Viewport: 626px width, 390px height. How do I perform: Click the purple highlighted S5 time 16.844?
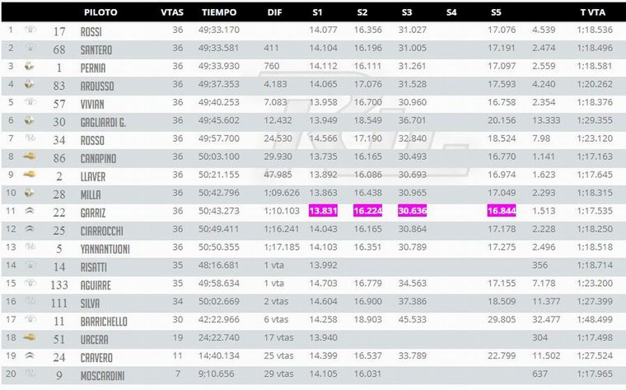pyautogui.click(x=502, y=211)
